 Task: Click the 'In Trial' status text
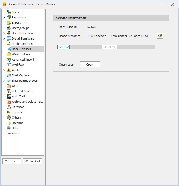click(x=92, y=27)
